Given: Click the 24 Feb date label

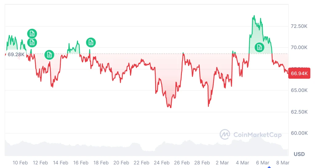Looking at the screenshot, I should (x=161, y=162).
